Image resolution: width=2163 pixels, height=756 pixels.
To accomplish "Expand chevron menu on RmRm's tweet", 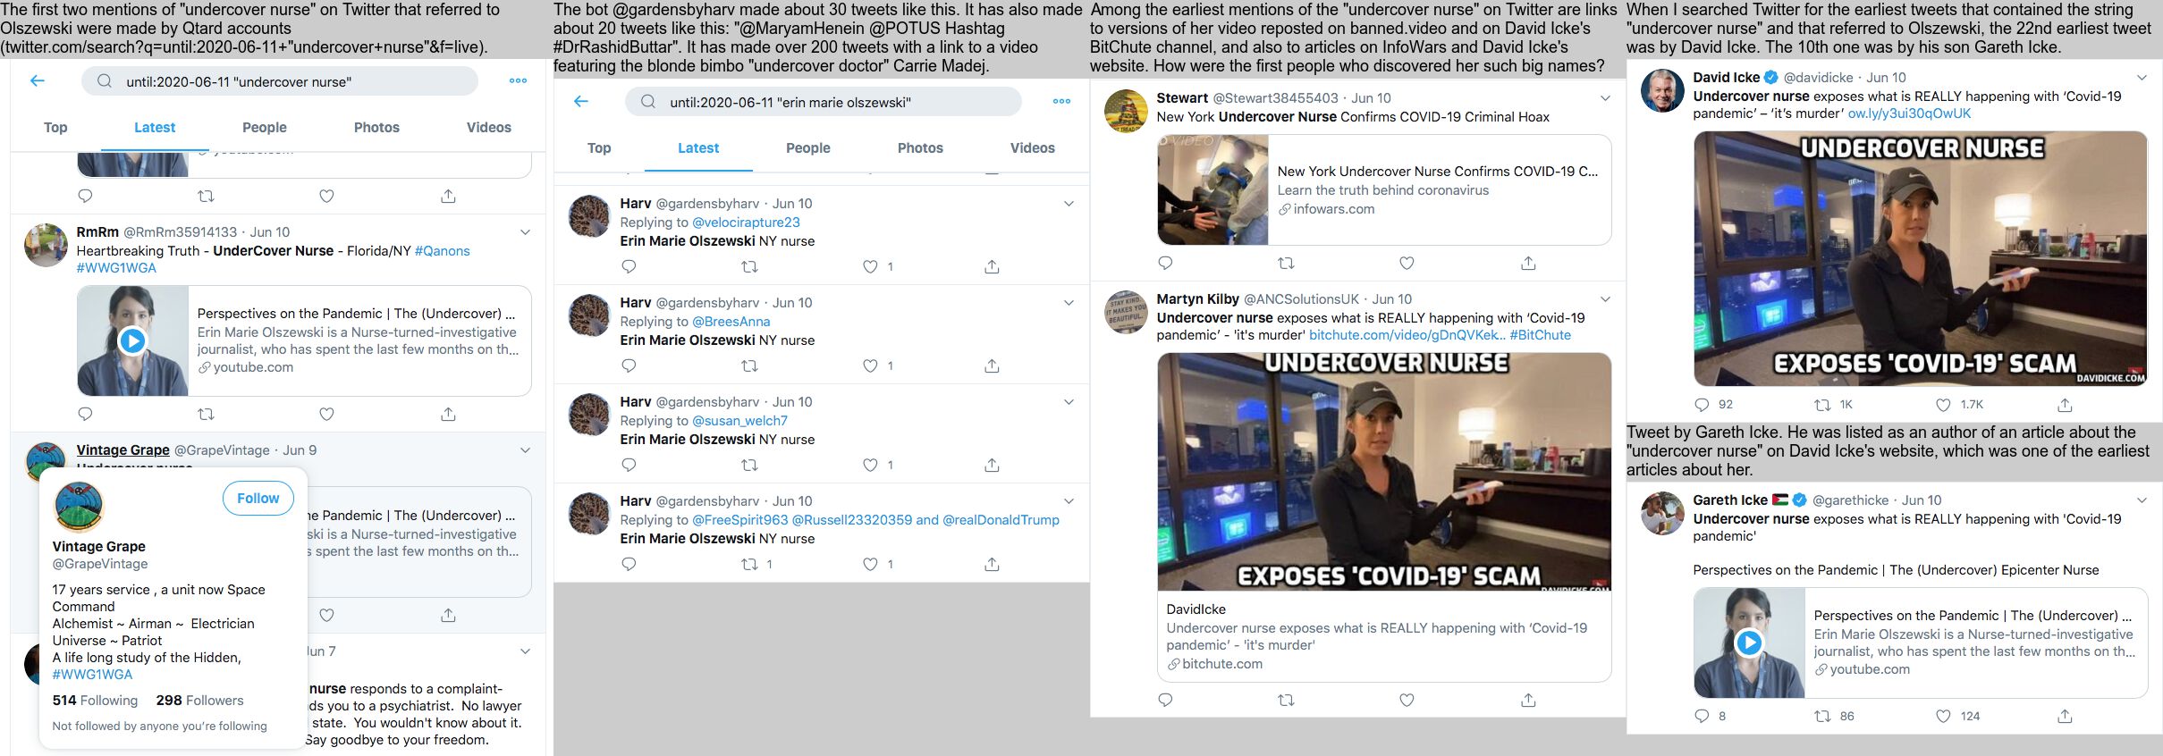I will 525,232.
